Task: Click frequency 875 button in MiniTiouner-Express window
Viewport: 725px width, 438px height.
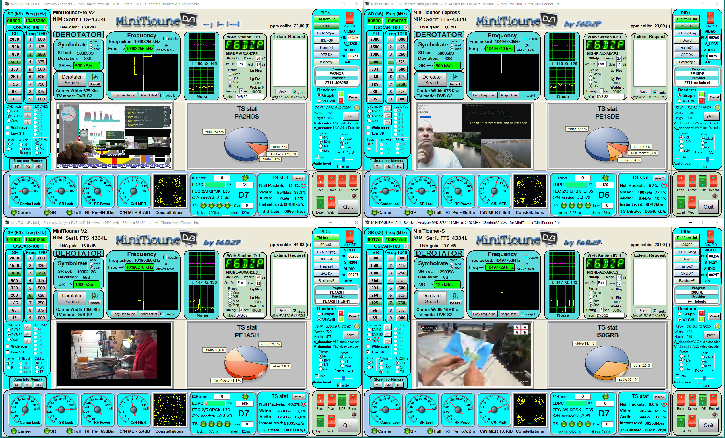Action: [402, 92]
